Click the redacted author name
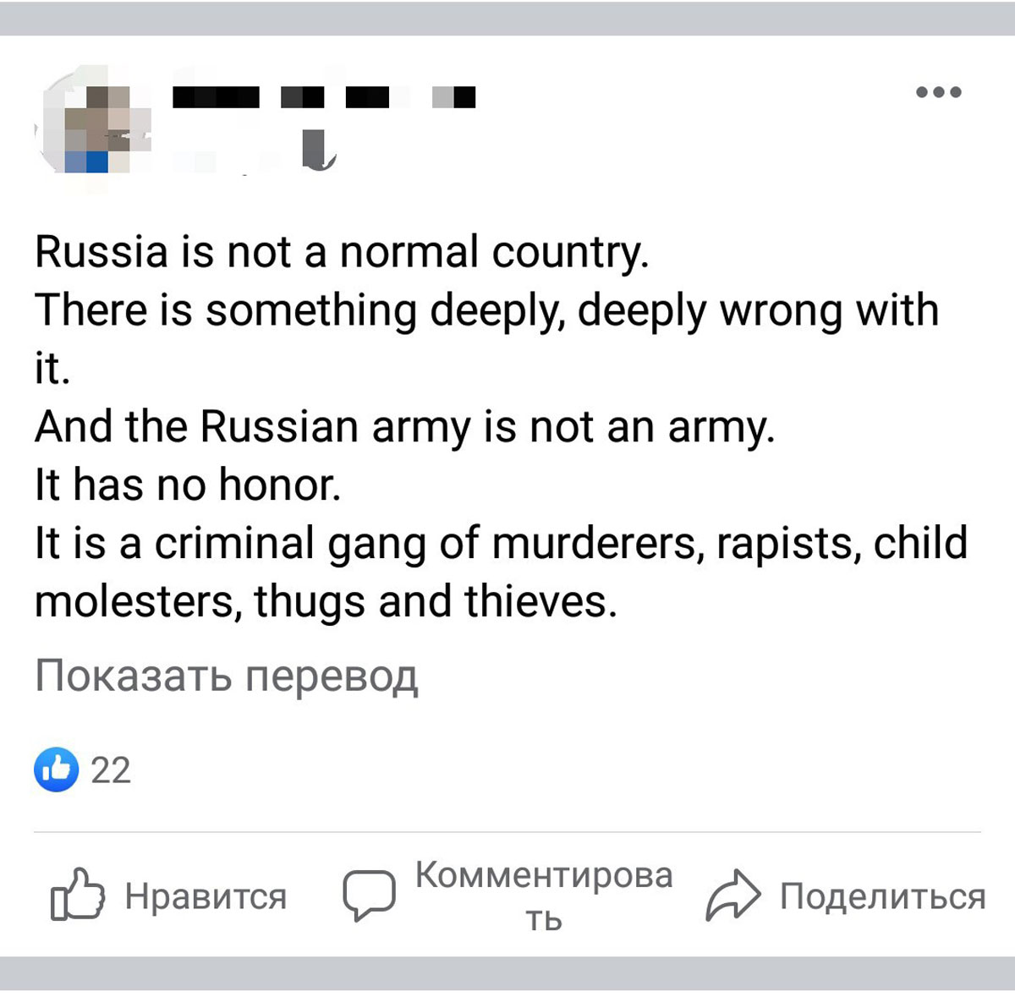1015x997 pixels. [x=323, y=99]
